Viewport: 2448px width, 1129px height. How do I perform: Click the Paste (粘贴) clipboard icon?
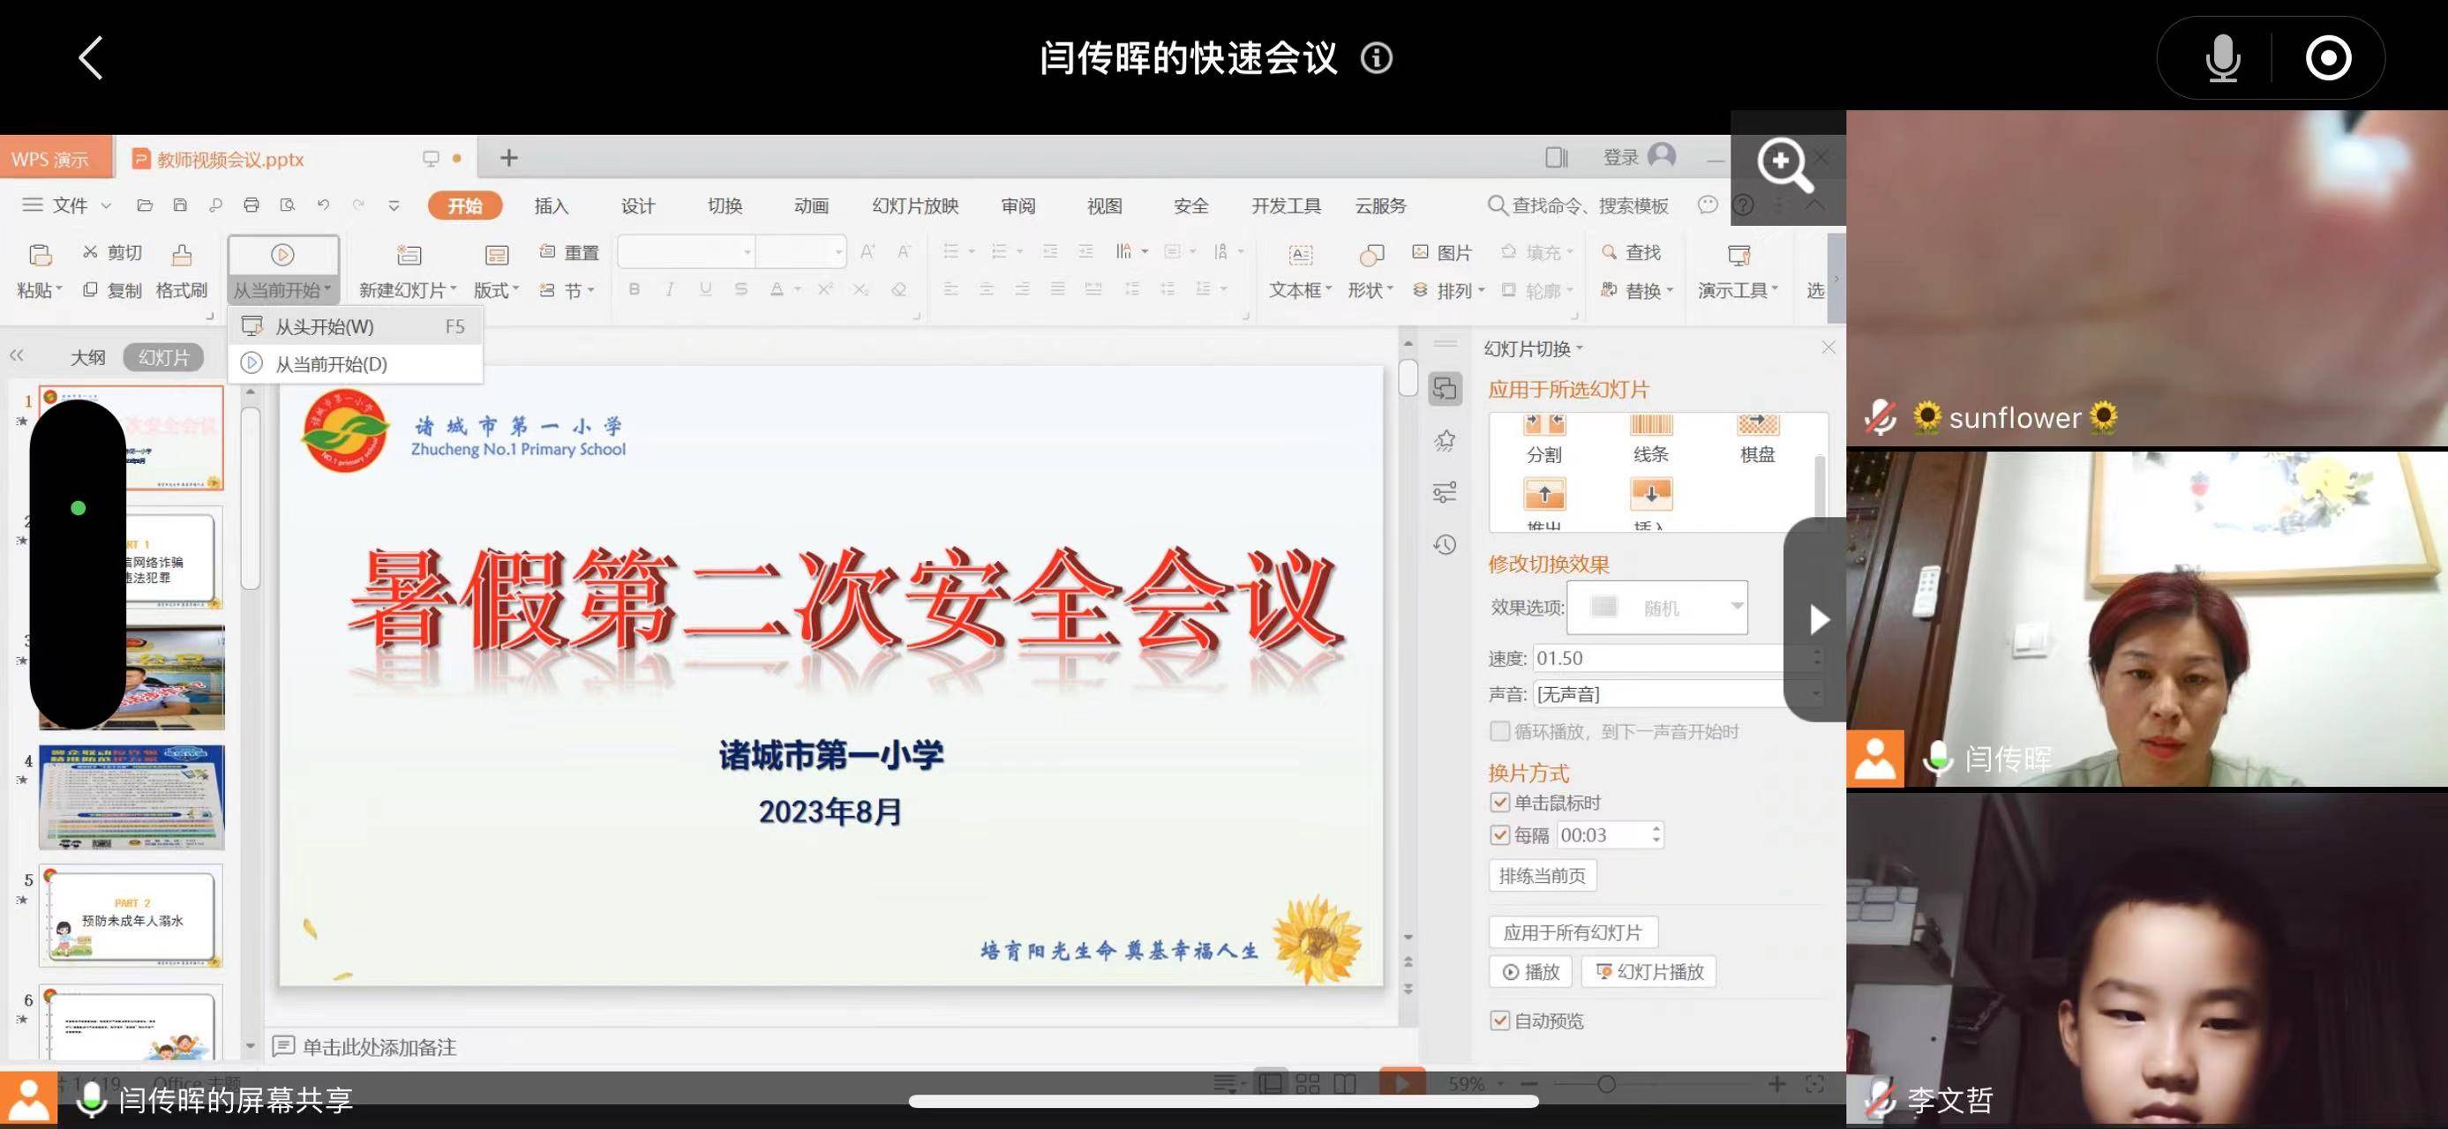click(40, 255)
